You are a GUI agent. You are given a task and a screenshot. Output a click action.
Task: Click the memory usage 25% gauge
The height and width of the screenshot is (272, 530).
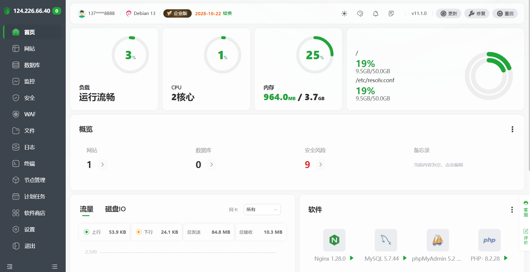[x=314, y=55]
